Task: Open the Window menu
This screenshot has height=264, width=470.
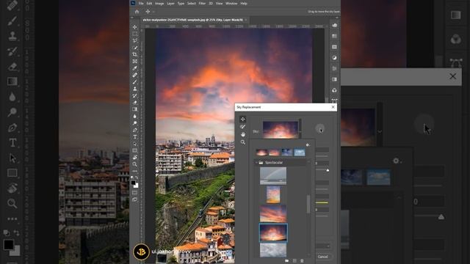Action: 231,4
